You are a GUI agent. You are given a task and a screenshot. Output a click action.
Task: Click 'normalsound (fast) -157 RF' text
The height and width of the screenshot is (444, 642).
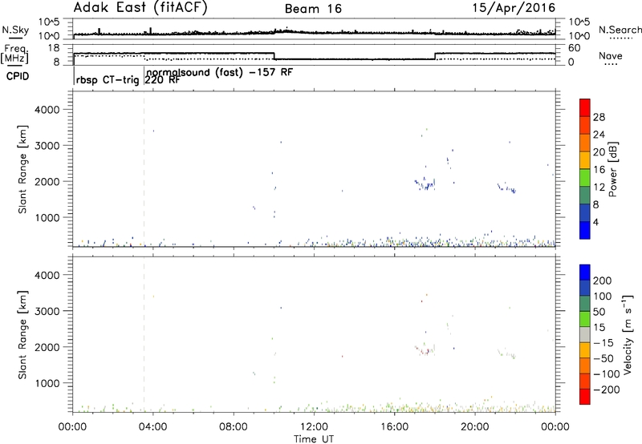click(x=219, y=72)
